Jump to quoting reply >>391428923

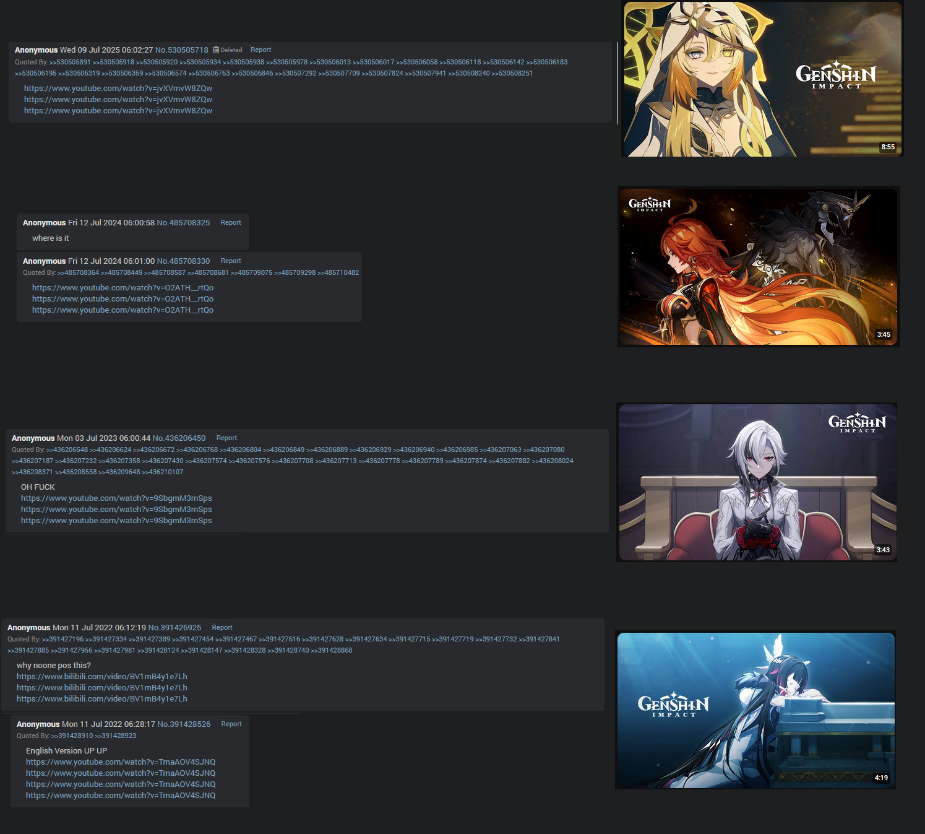coord(115,736)
